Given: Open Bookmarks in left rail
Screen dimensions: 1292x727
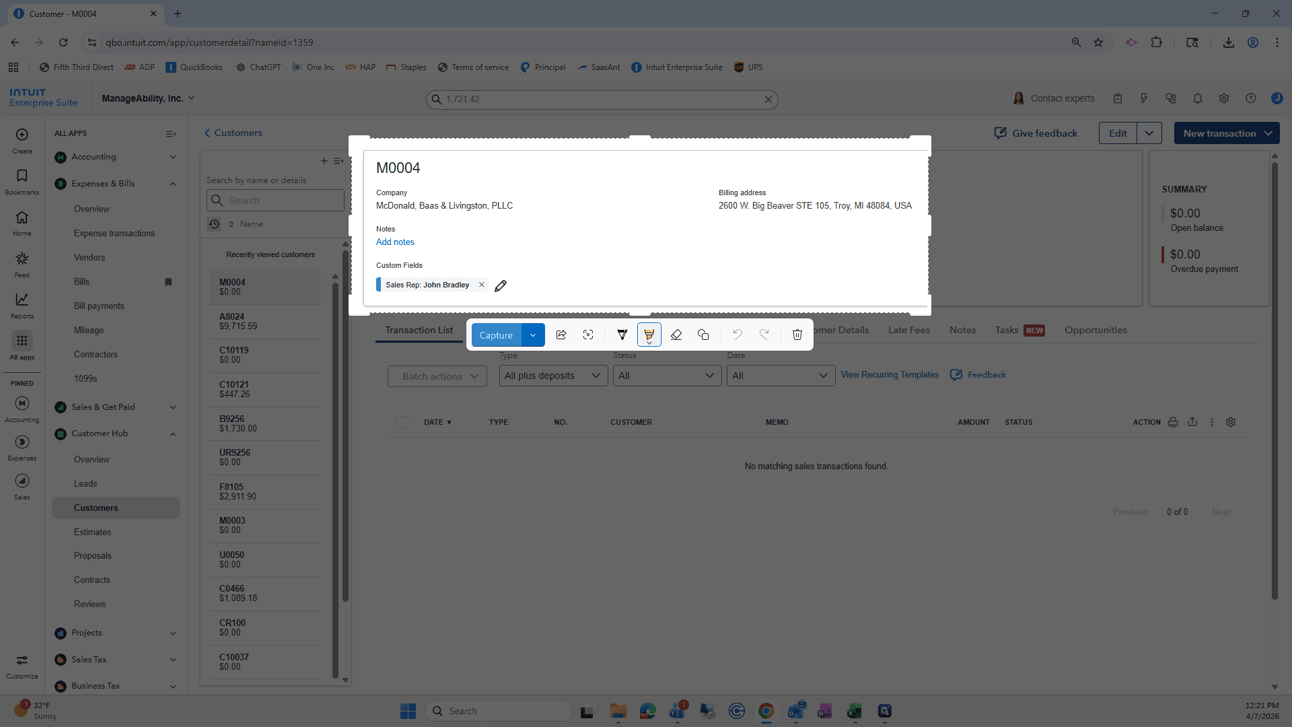Looking at the screenshot, I should pos(22,182).
